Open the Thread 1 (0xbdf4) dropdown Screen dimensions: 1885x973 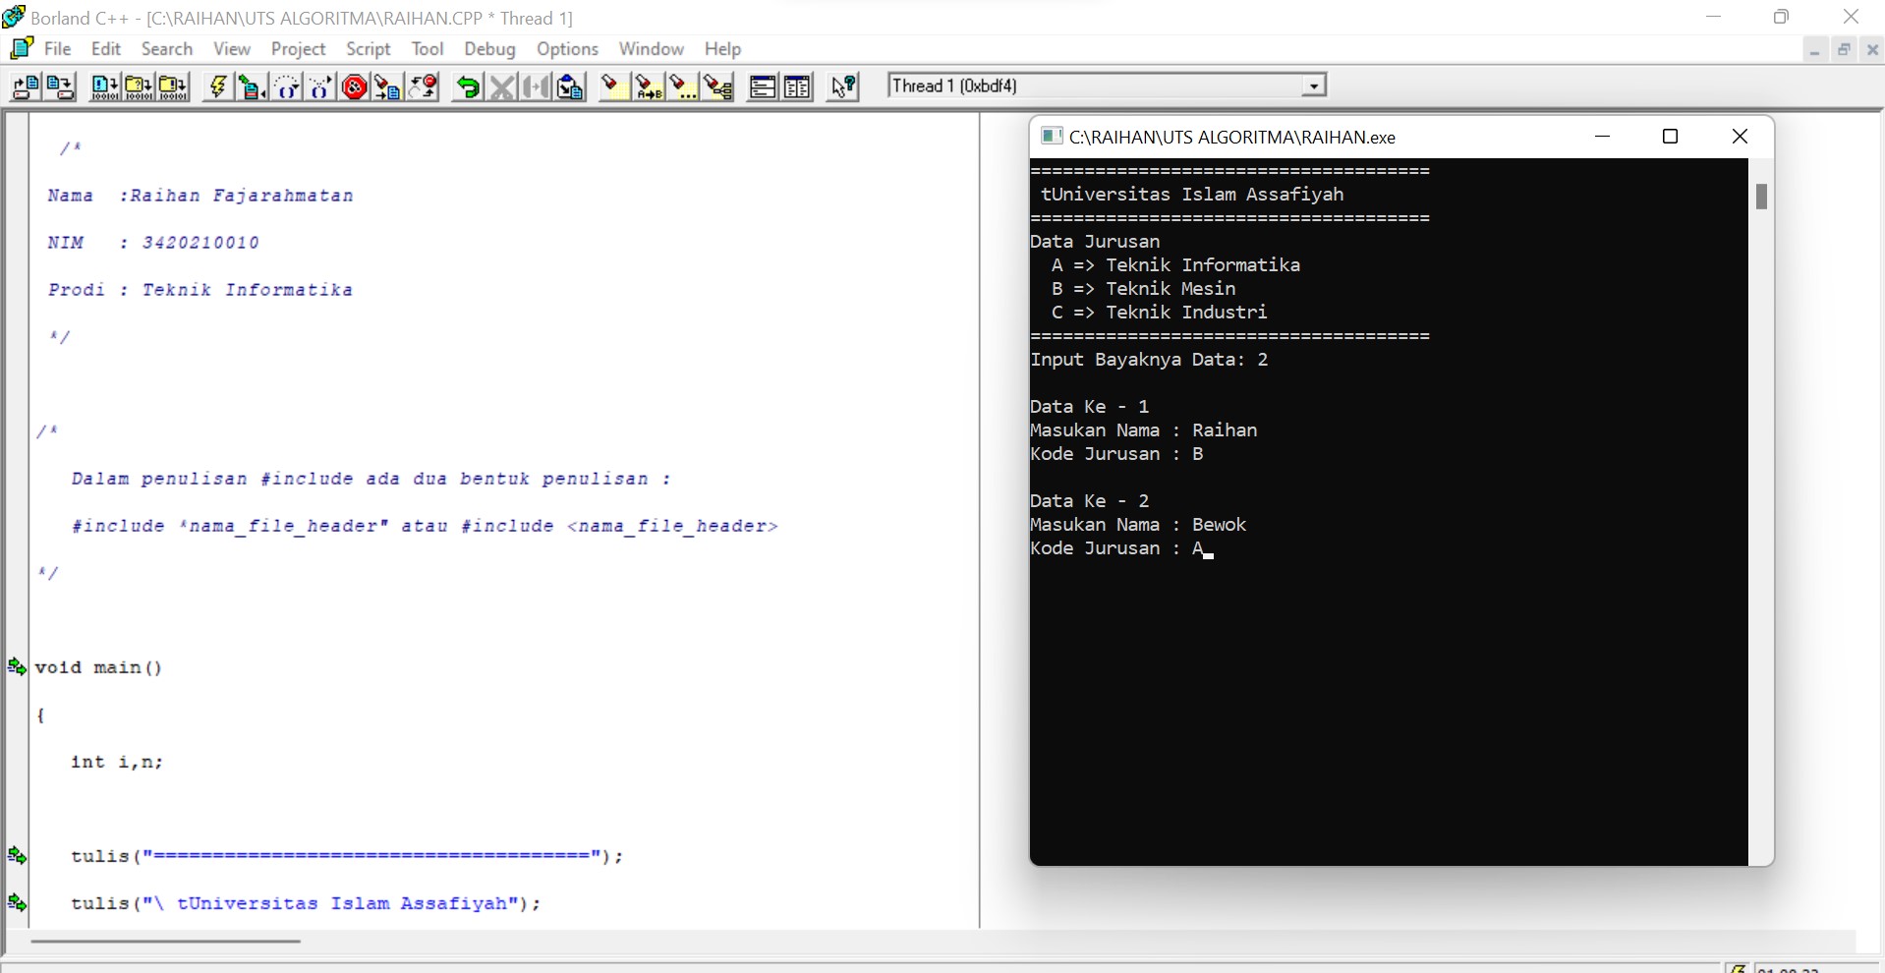(1314, 86)
